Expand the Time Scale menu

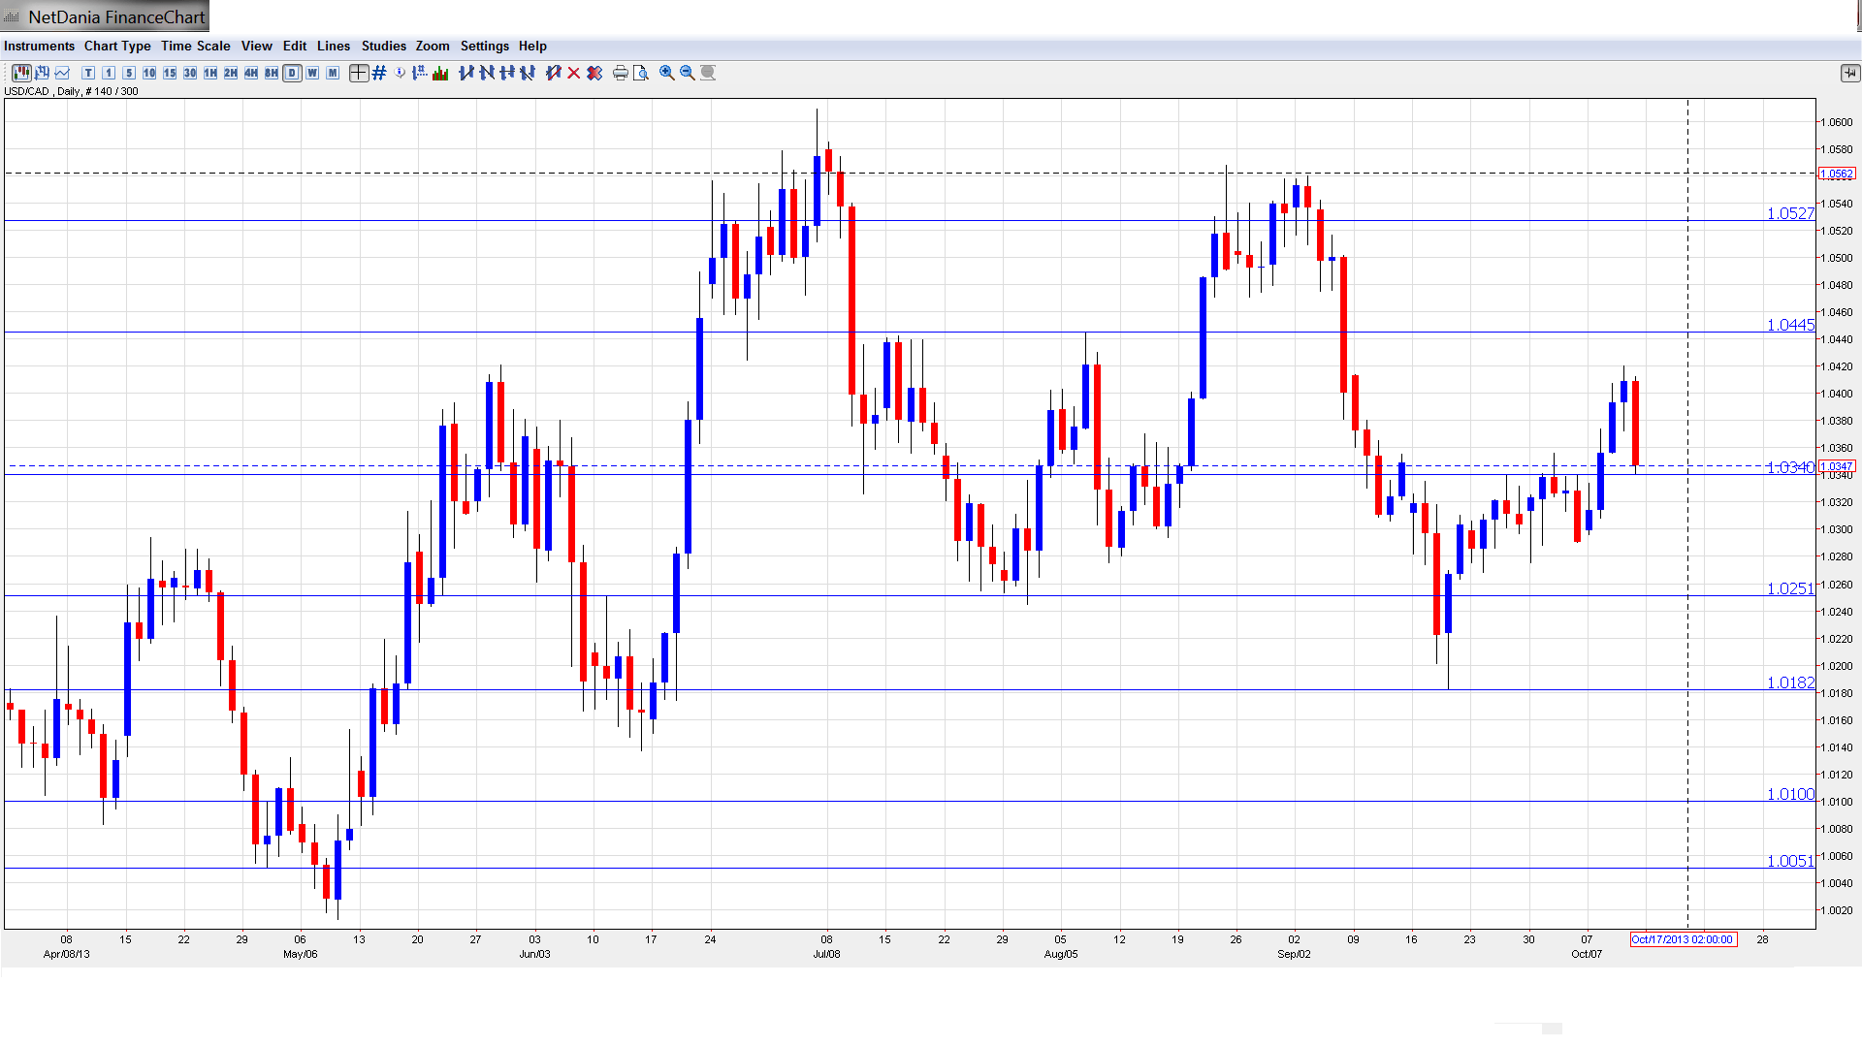[x=195, y=46]
